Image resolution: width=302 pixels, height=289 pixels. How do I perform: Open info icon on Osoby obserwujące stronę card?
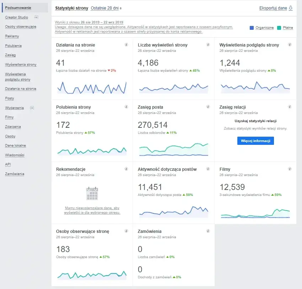pyautogui.click(x=126, y=231)
